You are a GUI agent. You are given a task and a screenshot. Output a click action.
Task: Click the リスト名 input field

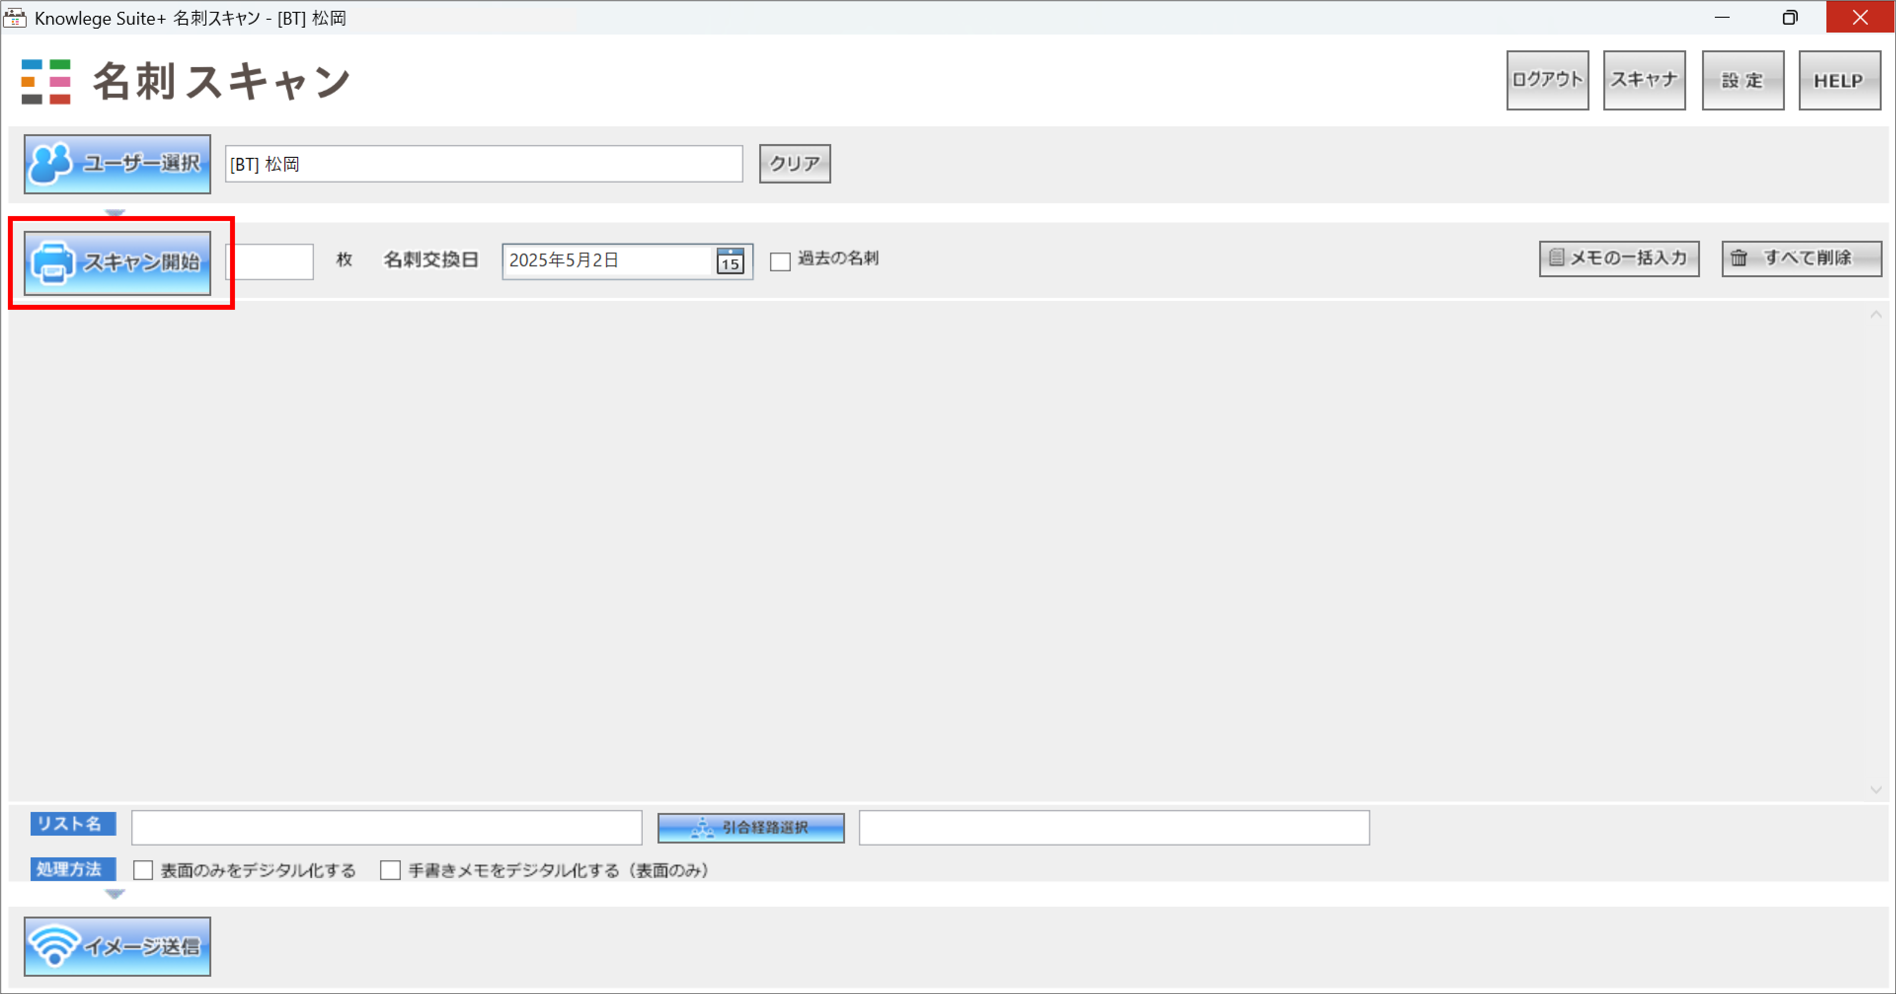click(387, 828)
